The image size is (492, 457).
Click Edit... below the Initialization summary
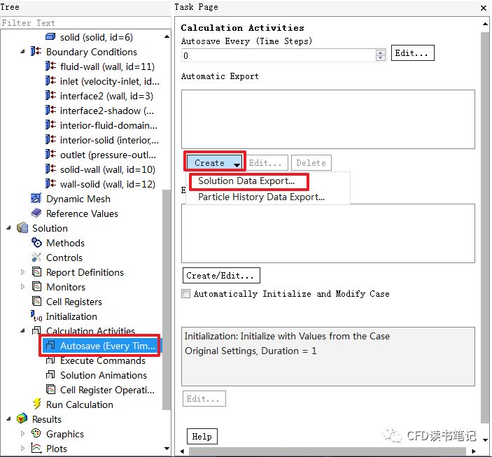point(204,399)
